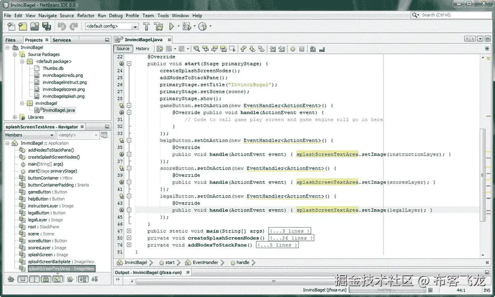Click the Debug Project toolbar icon
Viewport: 495px width, 297px height.
[186, 26]
